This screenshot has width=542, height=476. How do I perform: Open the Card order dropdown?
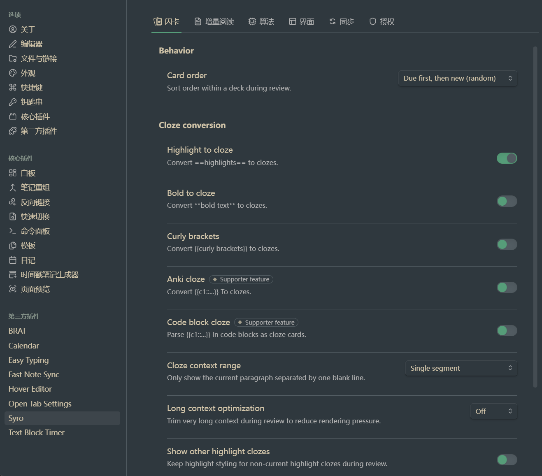click(x=458, y=78)
